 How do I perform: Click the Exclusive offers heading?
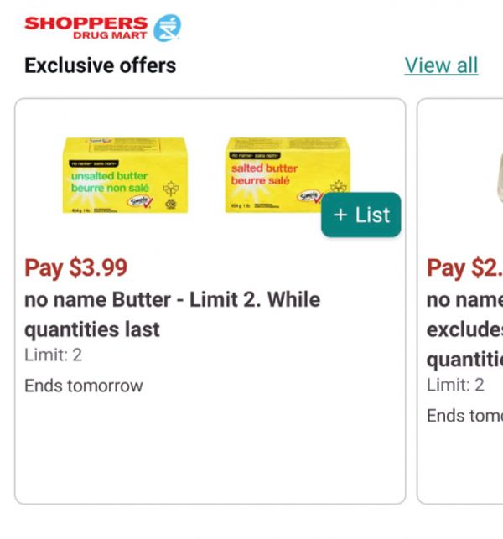(x=100, y=65)
